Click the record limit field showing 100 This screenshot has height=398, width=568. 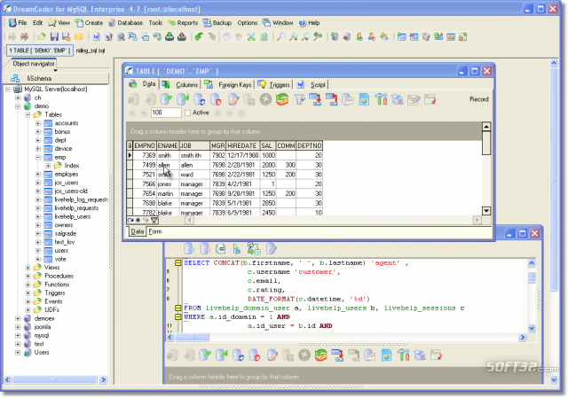pyautogui.click(x=166, y=113)
